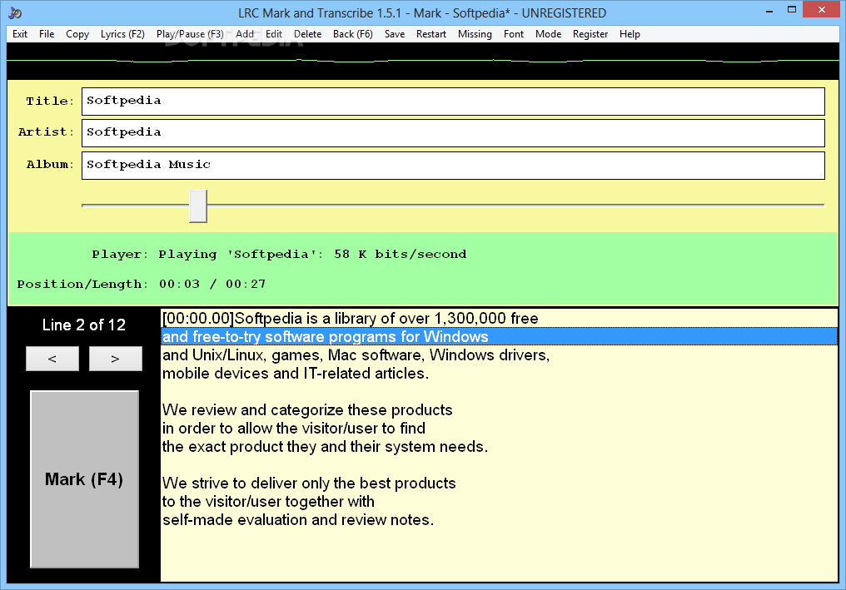The height and width of the screenshot is (590, 846).
Task: Click Lyrics (F2) menu item
Action: pos(122,34)
